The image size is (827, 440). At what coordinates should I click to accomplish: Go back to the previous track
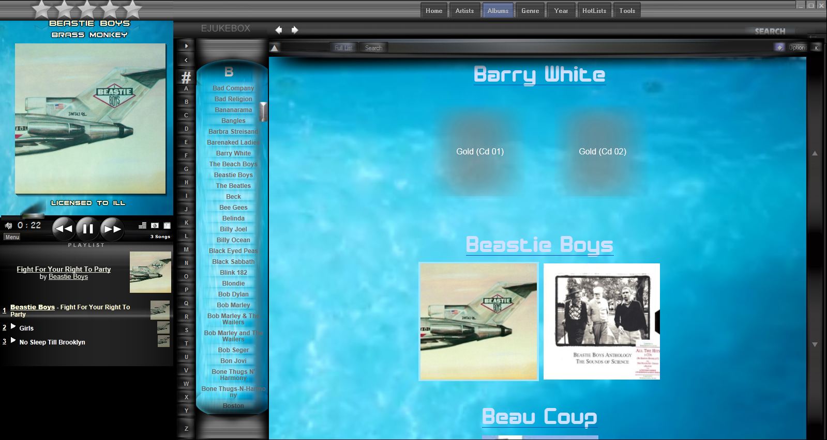64,229
